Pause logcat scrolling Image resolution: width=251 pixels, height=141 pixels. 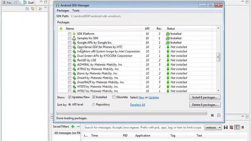point(243,127)
